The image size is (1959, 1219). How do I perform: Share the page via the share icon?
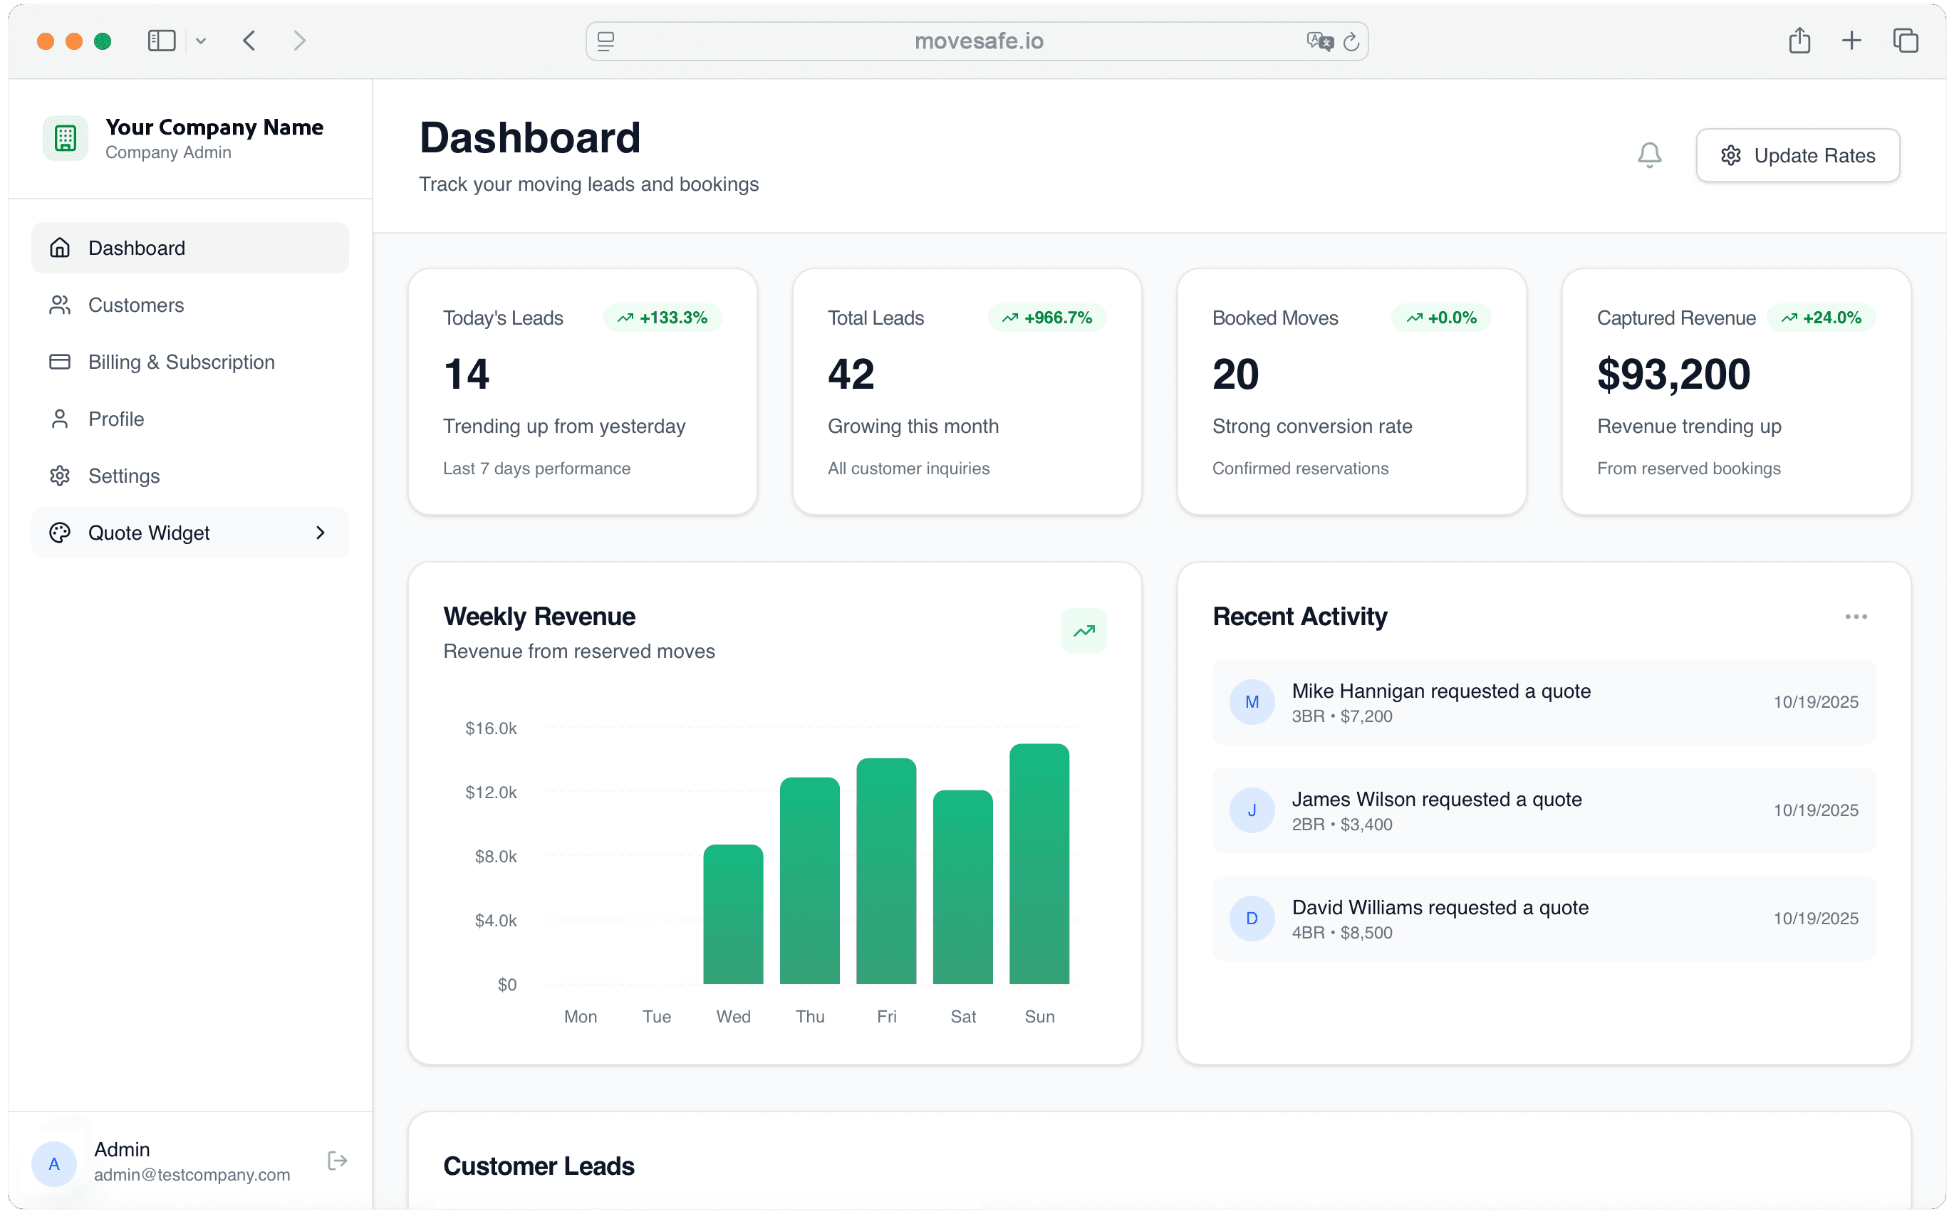1799,41
